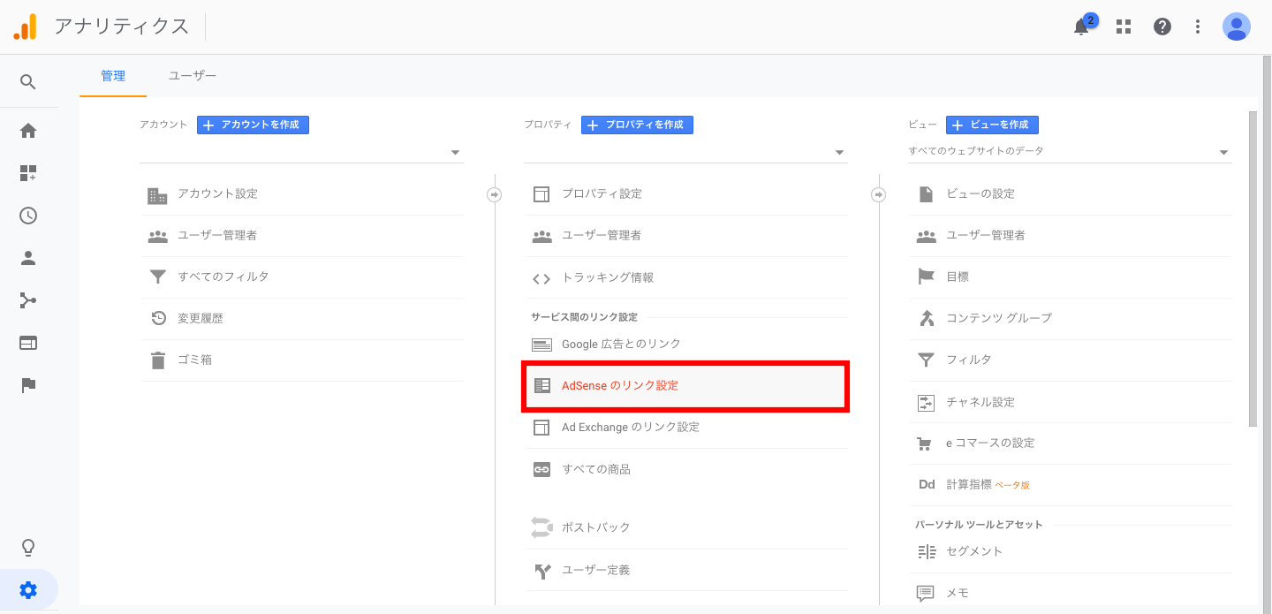
Task: Click the Admin gear icon in the sidebar
Action: [28, 590]
